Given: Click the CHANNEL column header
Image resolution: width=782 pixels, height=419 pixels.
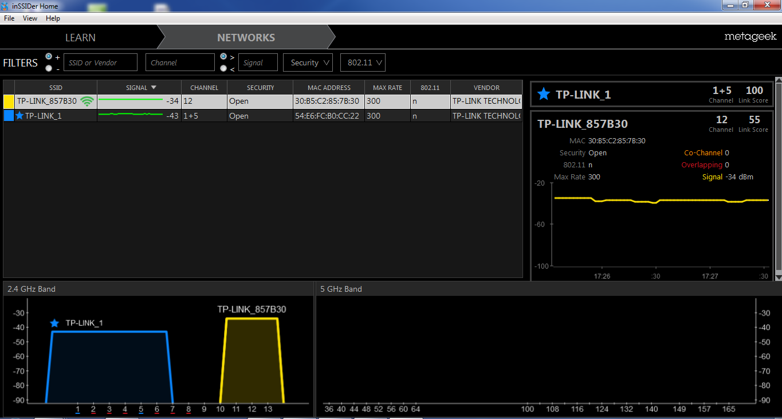Looking at the screenshot, I should click(204, 88).
